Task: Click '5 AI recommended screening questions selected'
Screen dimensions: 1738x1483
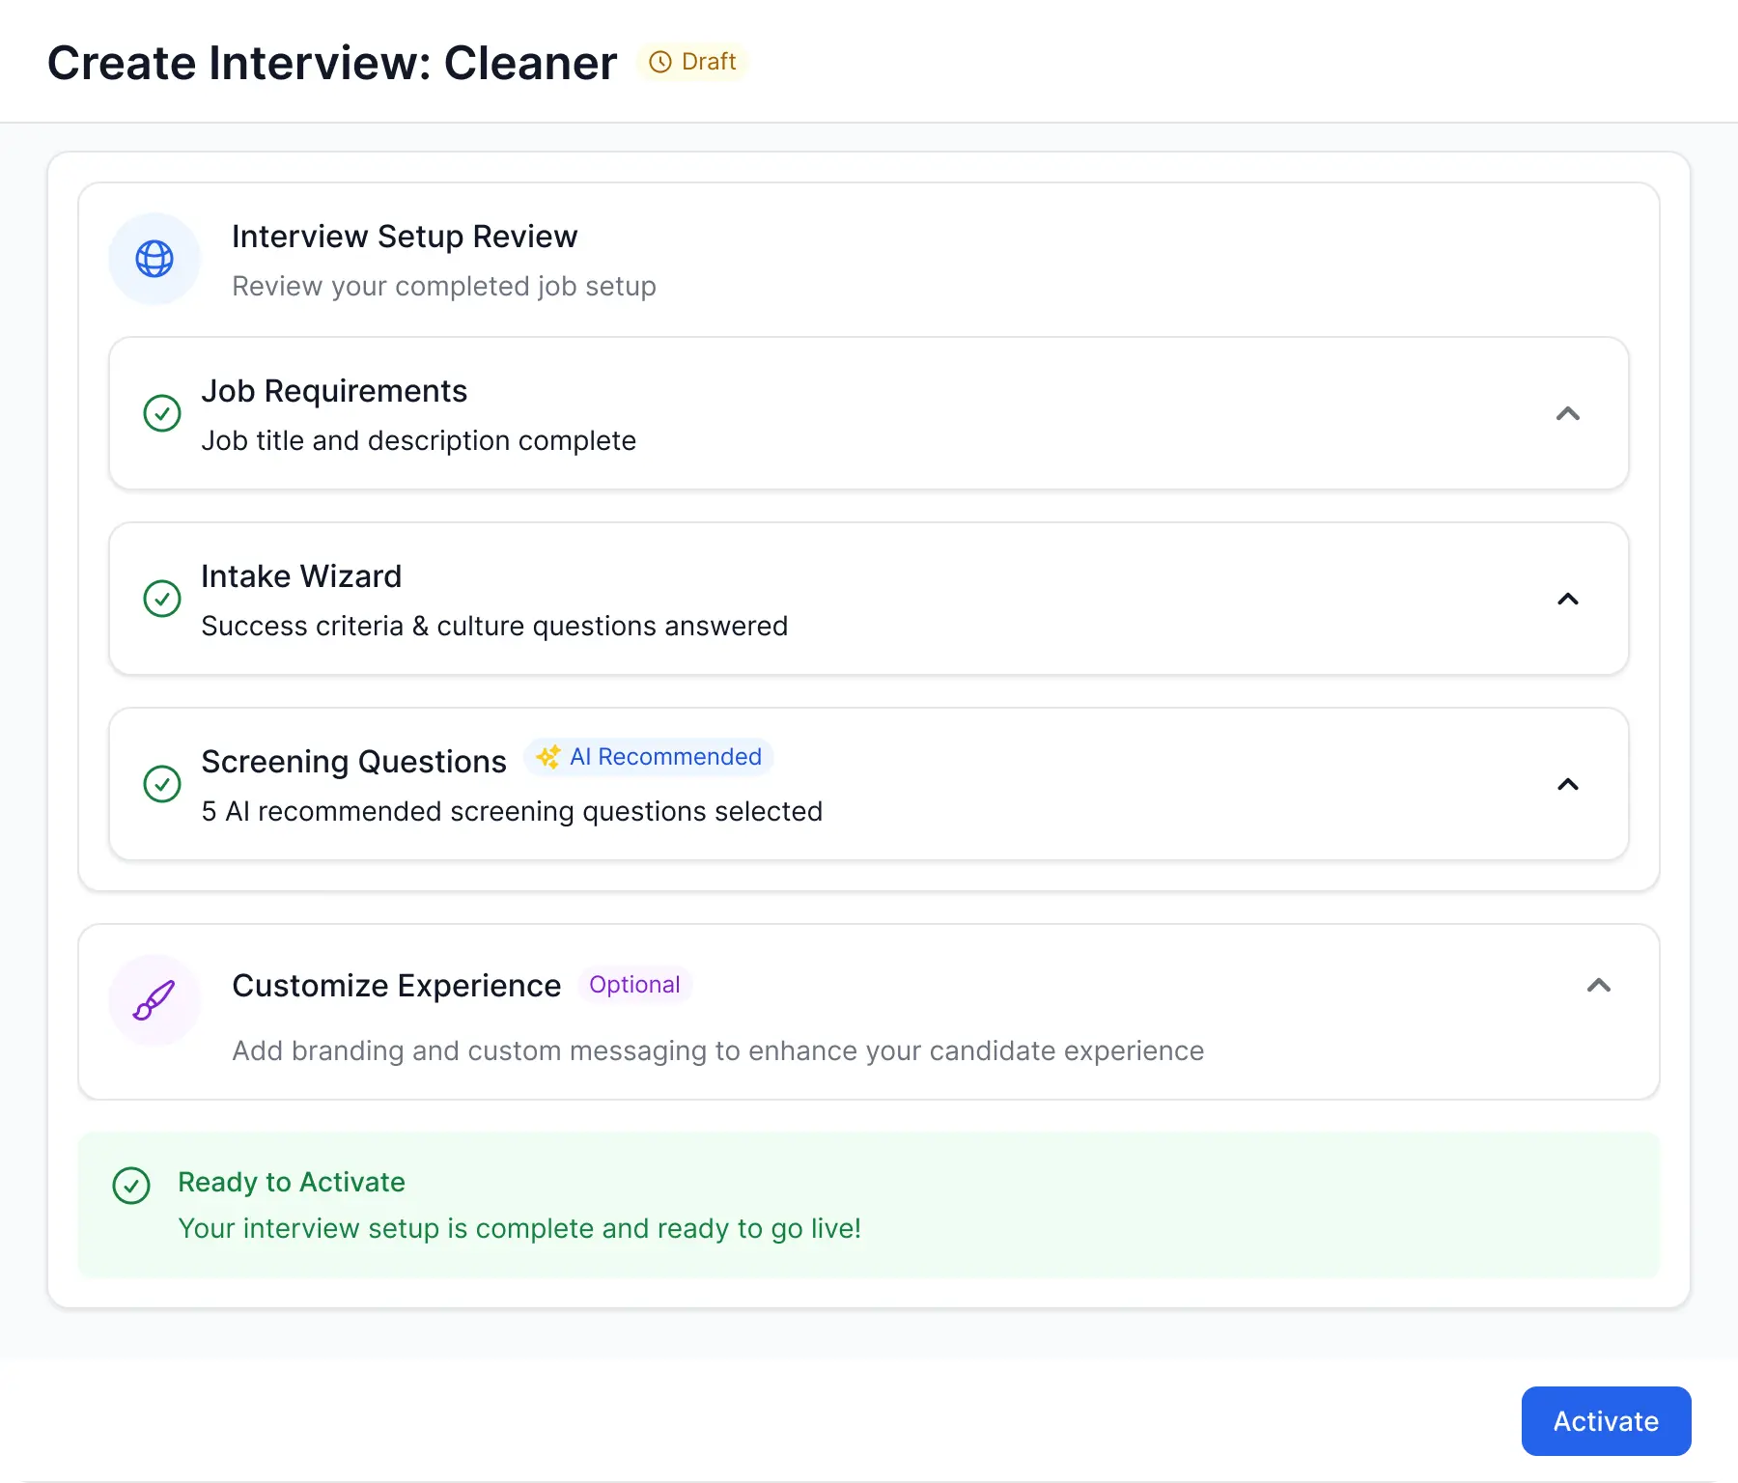Action: point(512,811)
